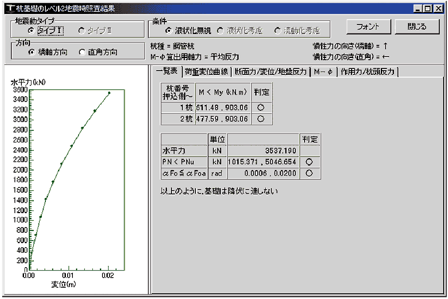Click the 1杭 row label
This screenshot has width=448, height=299.
pyautogui.click(x=178, y=108)
